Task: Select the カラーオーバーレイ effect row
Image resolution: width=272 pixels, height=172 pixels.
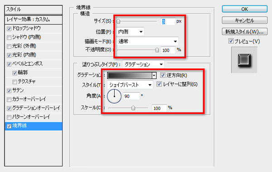Action: click(x=33, y=100)
